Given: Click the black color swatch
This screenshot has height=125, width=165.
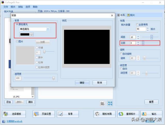Looking at the screenshot, I should coord(25,34).
